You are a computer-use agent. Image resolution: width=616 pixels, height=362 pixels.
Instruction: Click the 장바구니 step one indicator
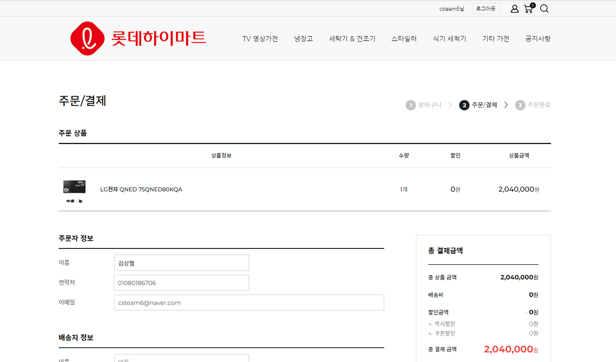point(423,105)
